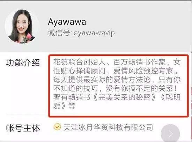Tap the WeChat ID ayawawavip
This screenshot has width=192, height=142.
pyautogui.click(x=94, y=33)
